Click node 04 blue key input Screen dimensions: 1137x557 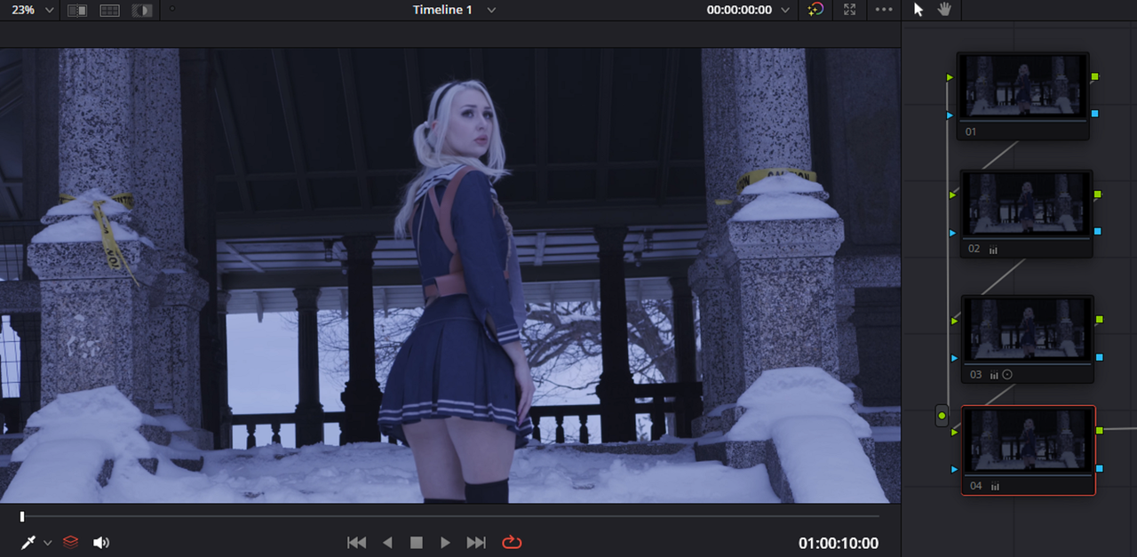pyautogui.click(x=955, y=469)
